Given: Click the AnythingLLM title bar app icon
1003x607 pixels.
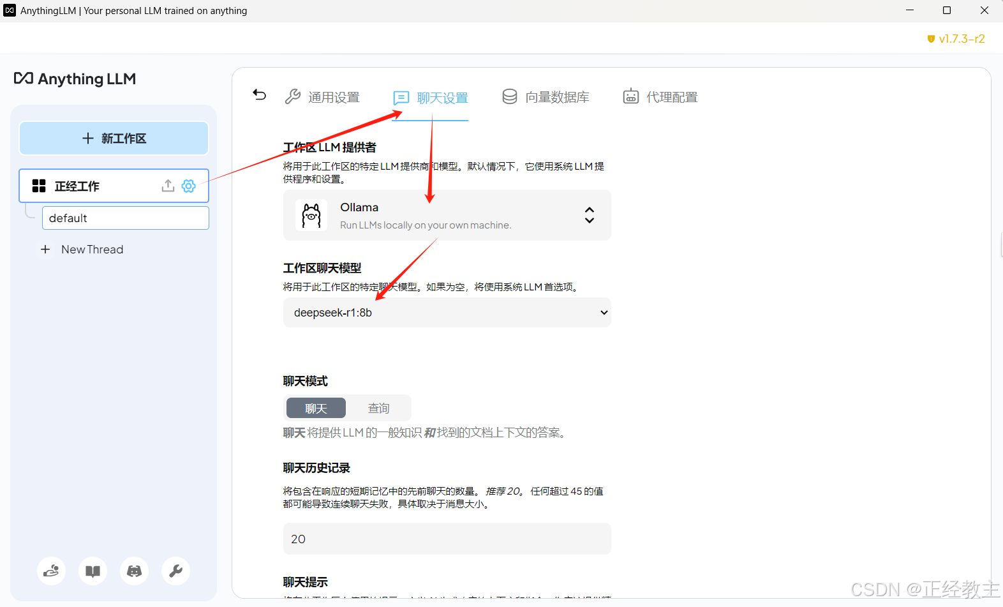Looking at the screenshot, I should tap(10, 10).
